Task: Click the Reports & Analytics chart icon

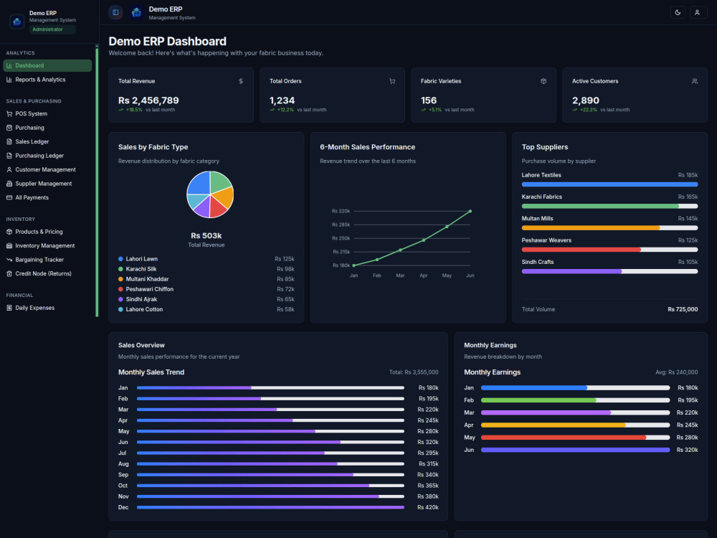Action: click(x=9, y=80)
